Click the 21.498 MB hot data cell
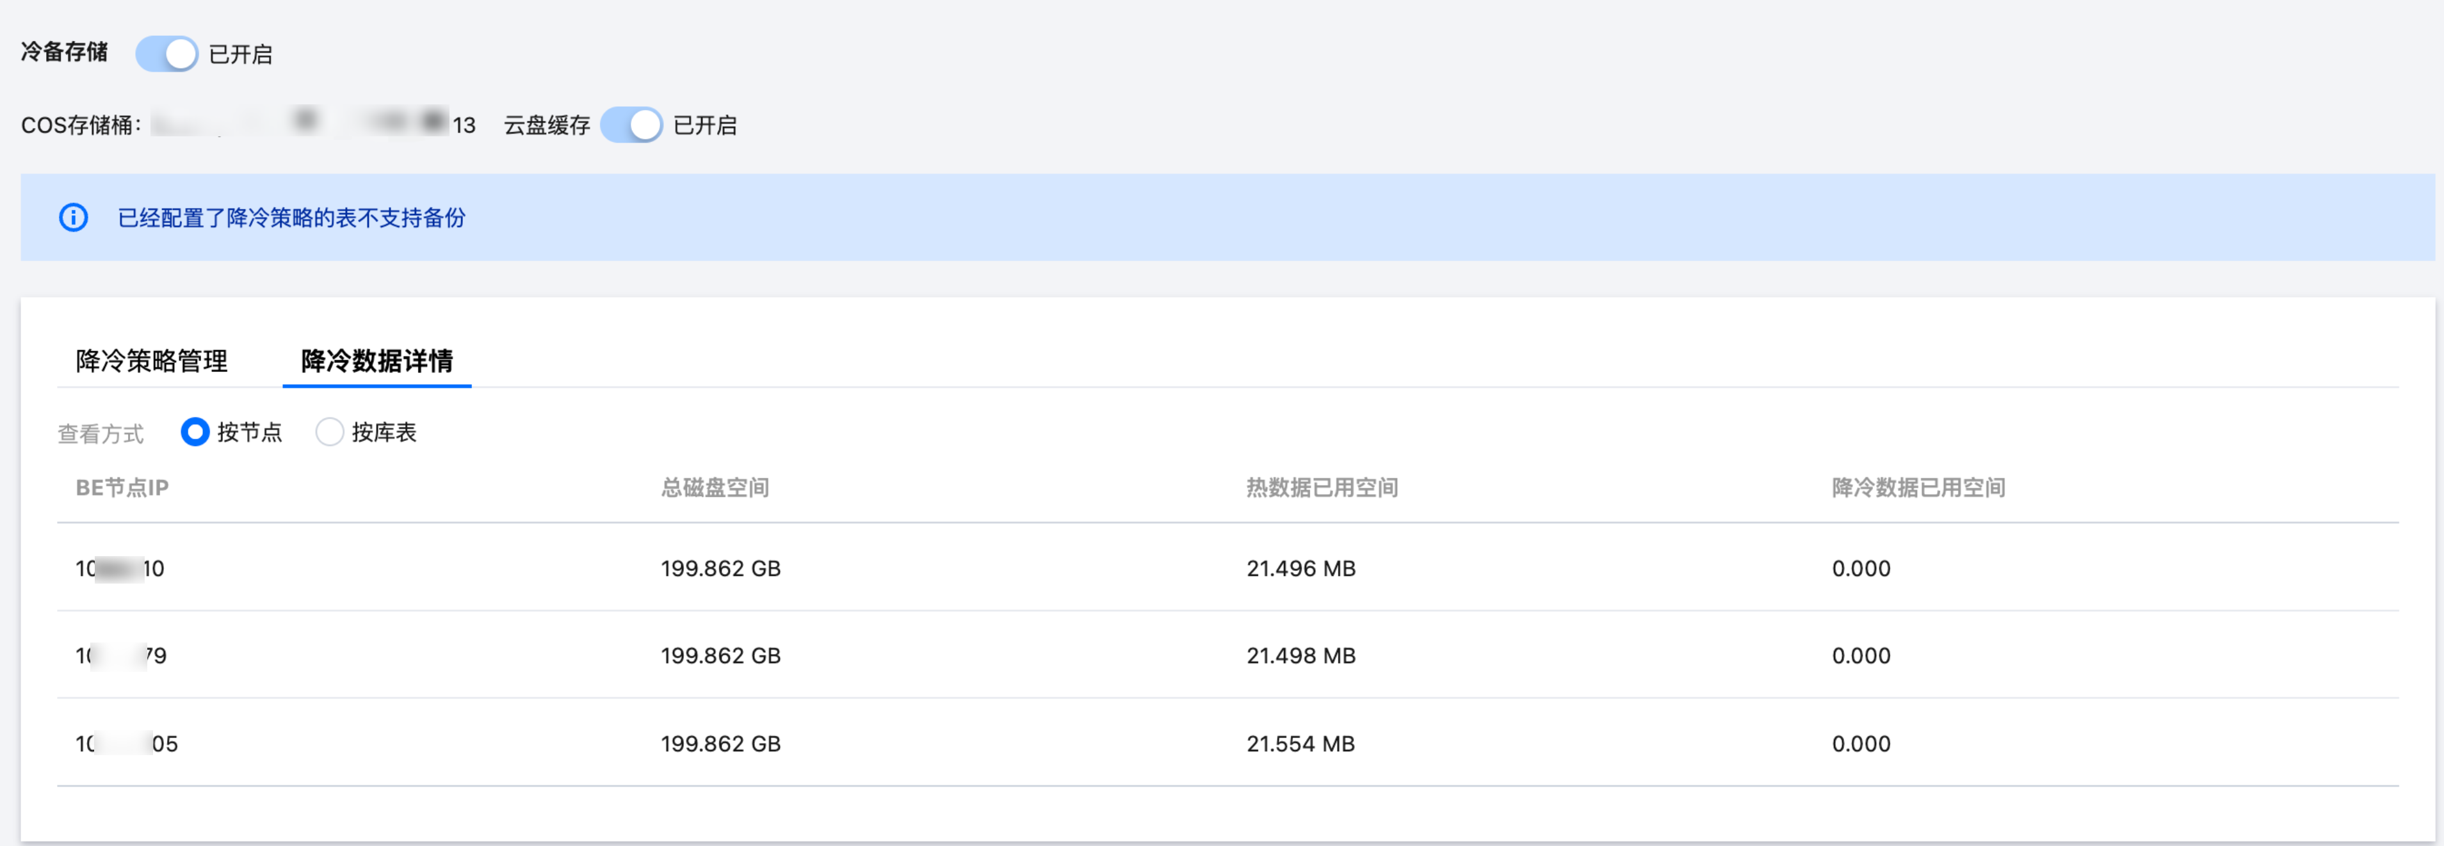The image size is (2444, 846). 1300,655
